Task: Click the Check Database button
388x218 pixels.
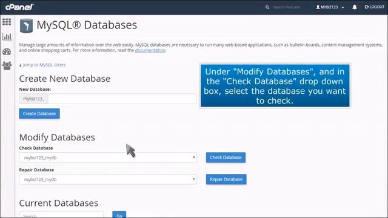Action: [x=226, y=157]
